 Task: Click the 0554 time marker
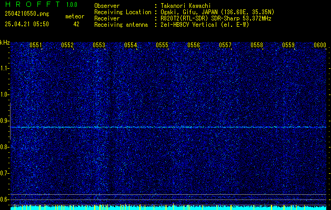[131, 45]
